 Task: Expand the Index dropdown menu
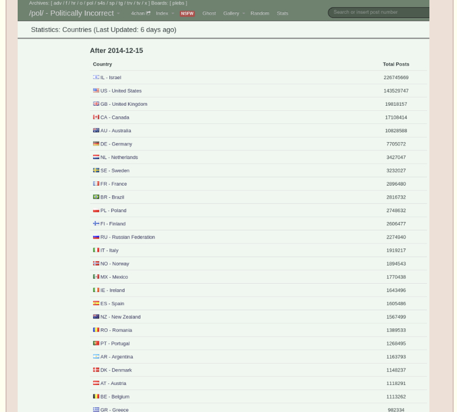click(165, 13)
